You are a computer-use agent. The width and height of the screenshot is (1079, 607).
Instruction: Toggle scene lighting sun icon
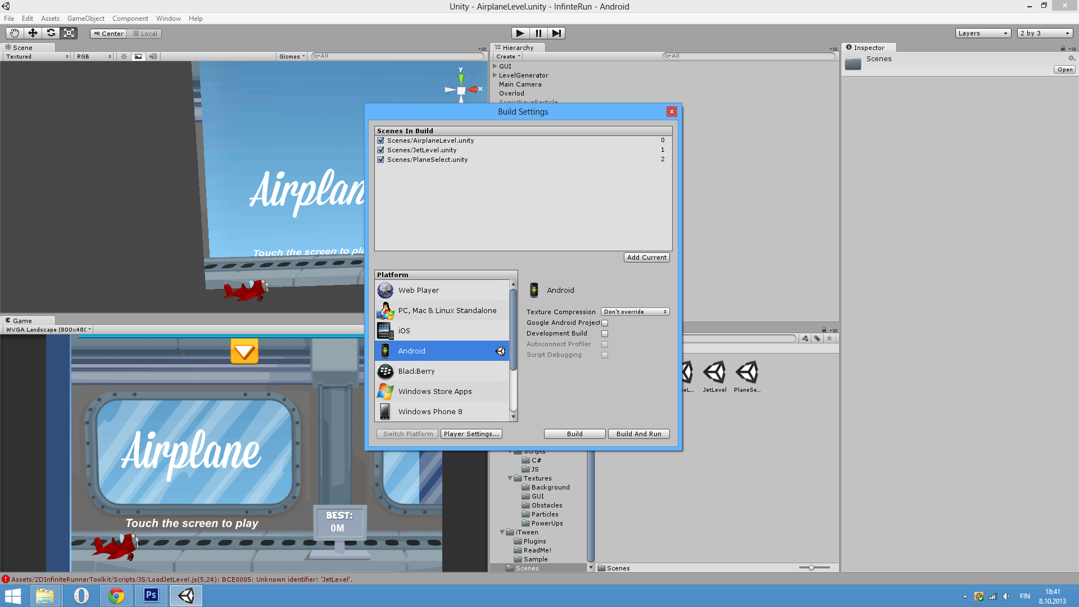point(124,56)
